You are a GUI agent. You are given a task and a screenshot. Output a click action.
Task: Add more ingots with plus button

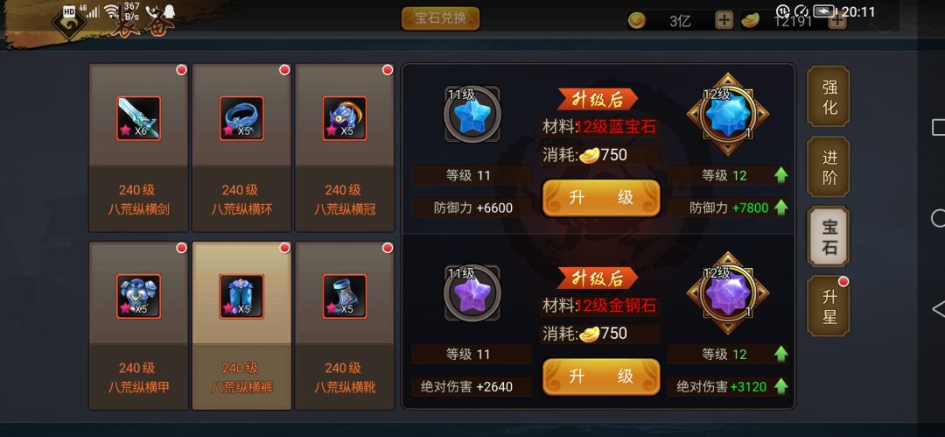[x=837, y=20]
